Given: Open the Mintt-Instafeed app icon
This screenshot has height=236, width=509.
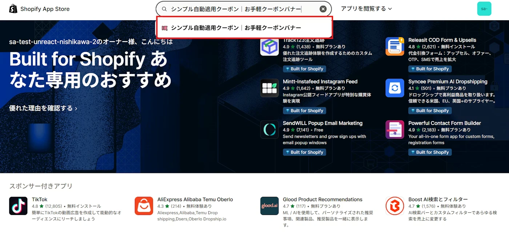Looking at the screenshot, I should [x=269, y=88].
